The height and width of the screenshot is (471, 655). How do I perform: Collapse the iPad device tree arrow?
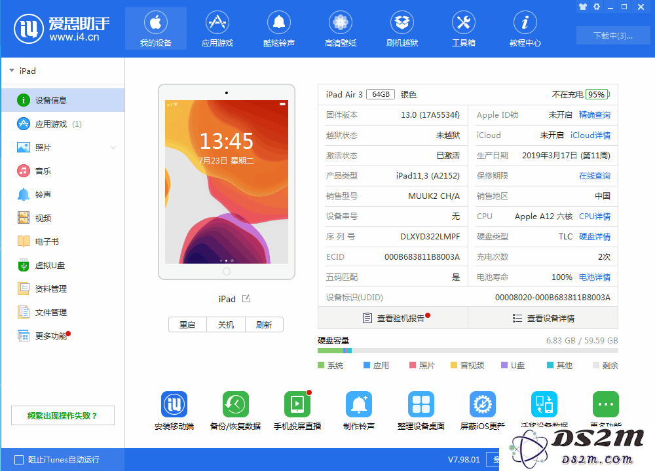point(12,71)
